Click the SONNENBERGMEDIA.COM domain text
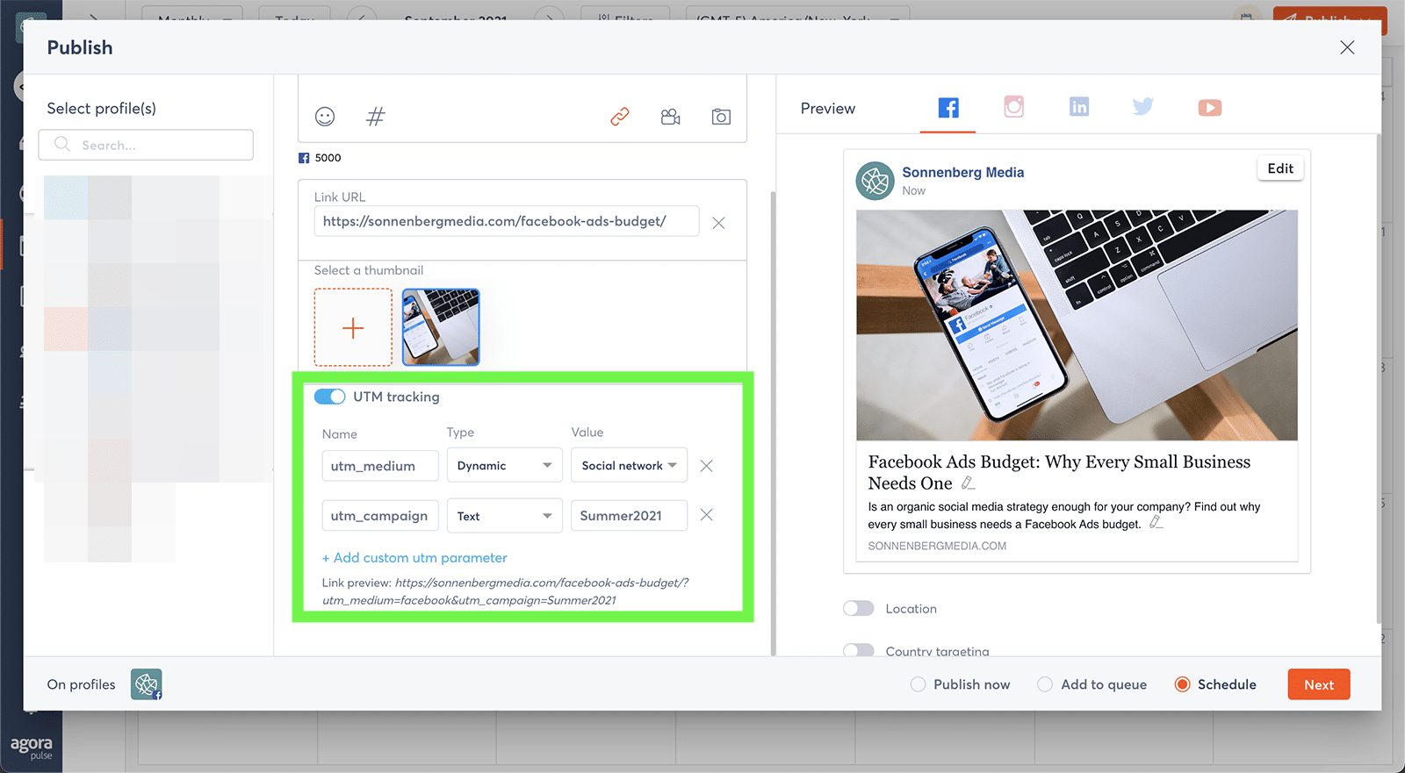 937,546
